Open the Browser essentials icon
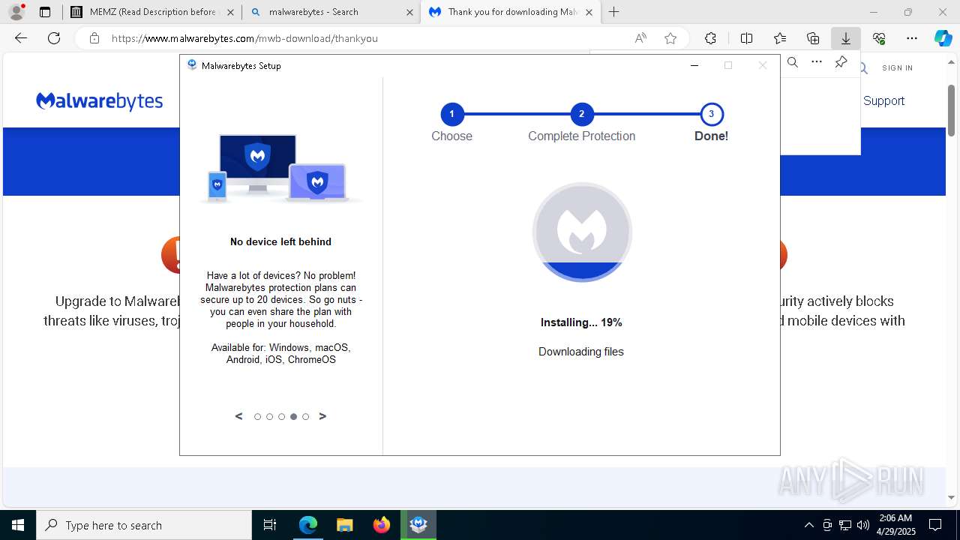Viewport: 960px width, 540px height. [x=879, y=38]
